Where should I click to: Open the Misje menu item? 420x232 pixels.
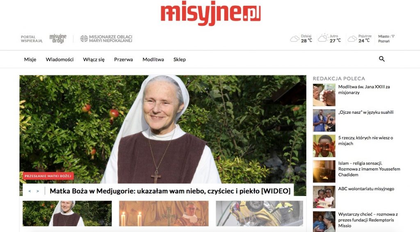(x=30, y=59)
